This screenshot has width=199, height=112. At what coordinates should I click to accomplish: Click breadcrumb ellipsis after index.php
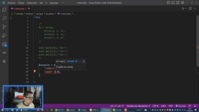(x=75, y=14)
